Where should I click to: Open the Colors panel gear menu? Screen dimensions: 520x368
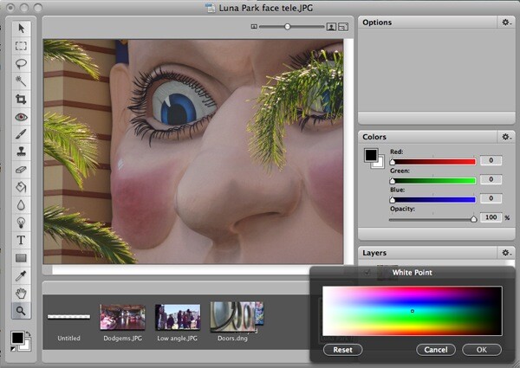coord(505,137)
